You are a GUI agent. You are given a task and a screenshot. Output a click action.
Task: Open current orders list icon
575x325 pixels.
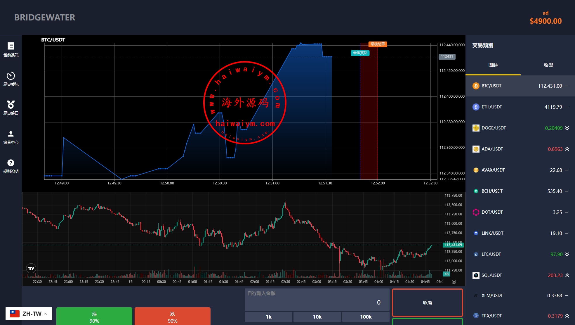[x=11, y=46]
